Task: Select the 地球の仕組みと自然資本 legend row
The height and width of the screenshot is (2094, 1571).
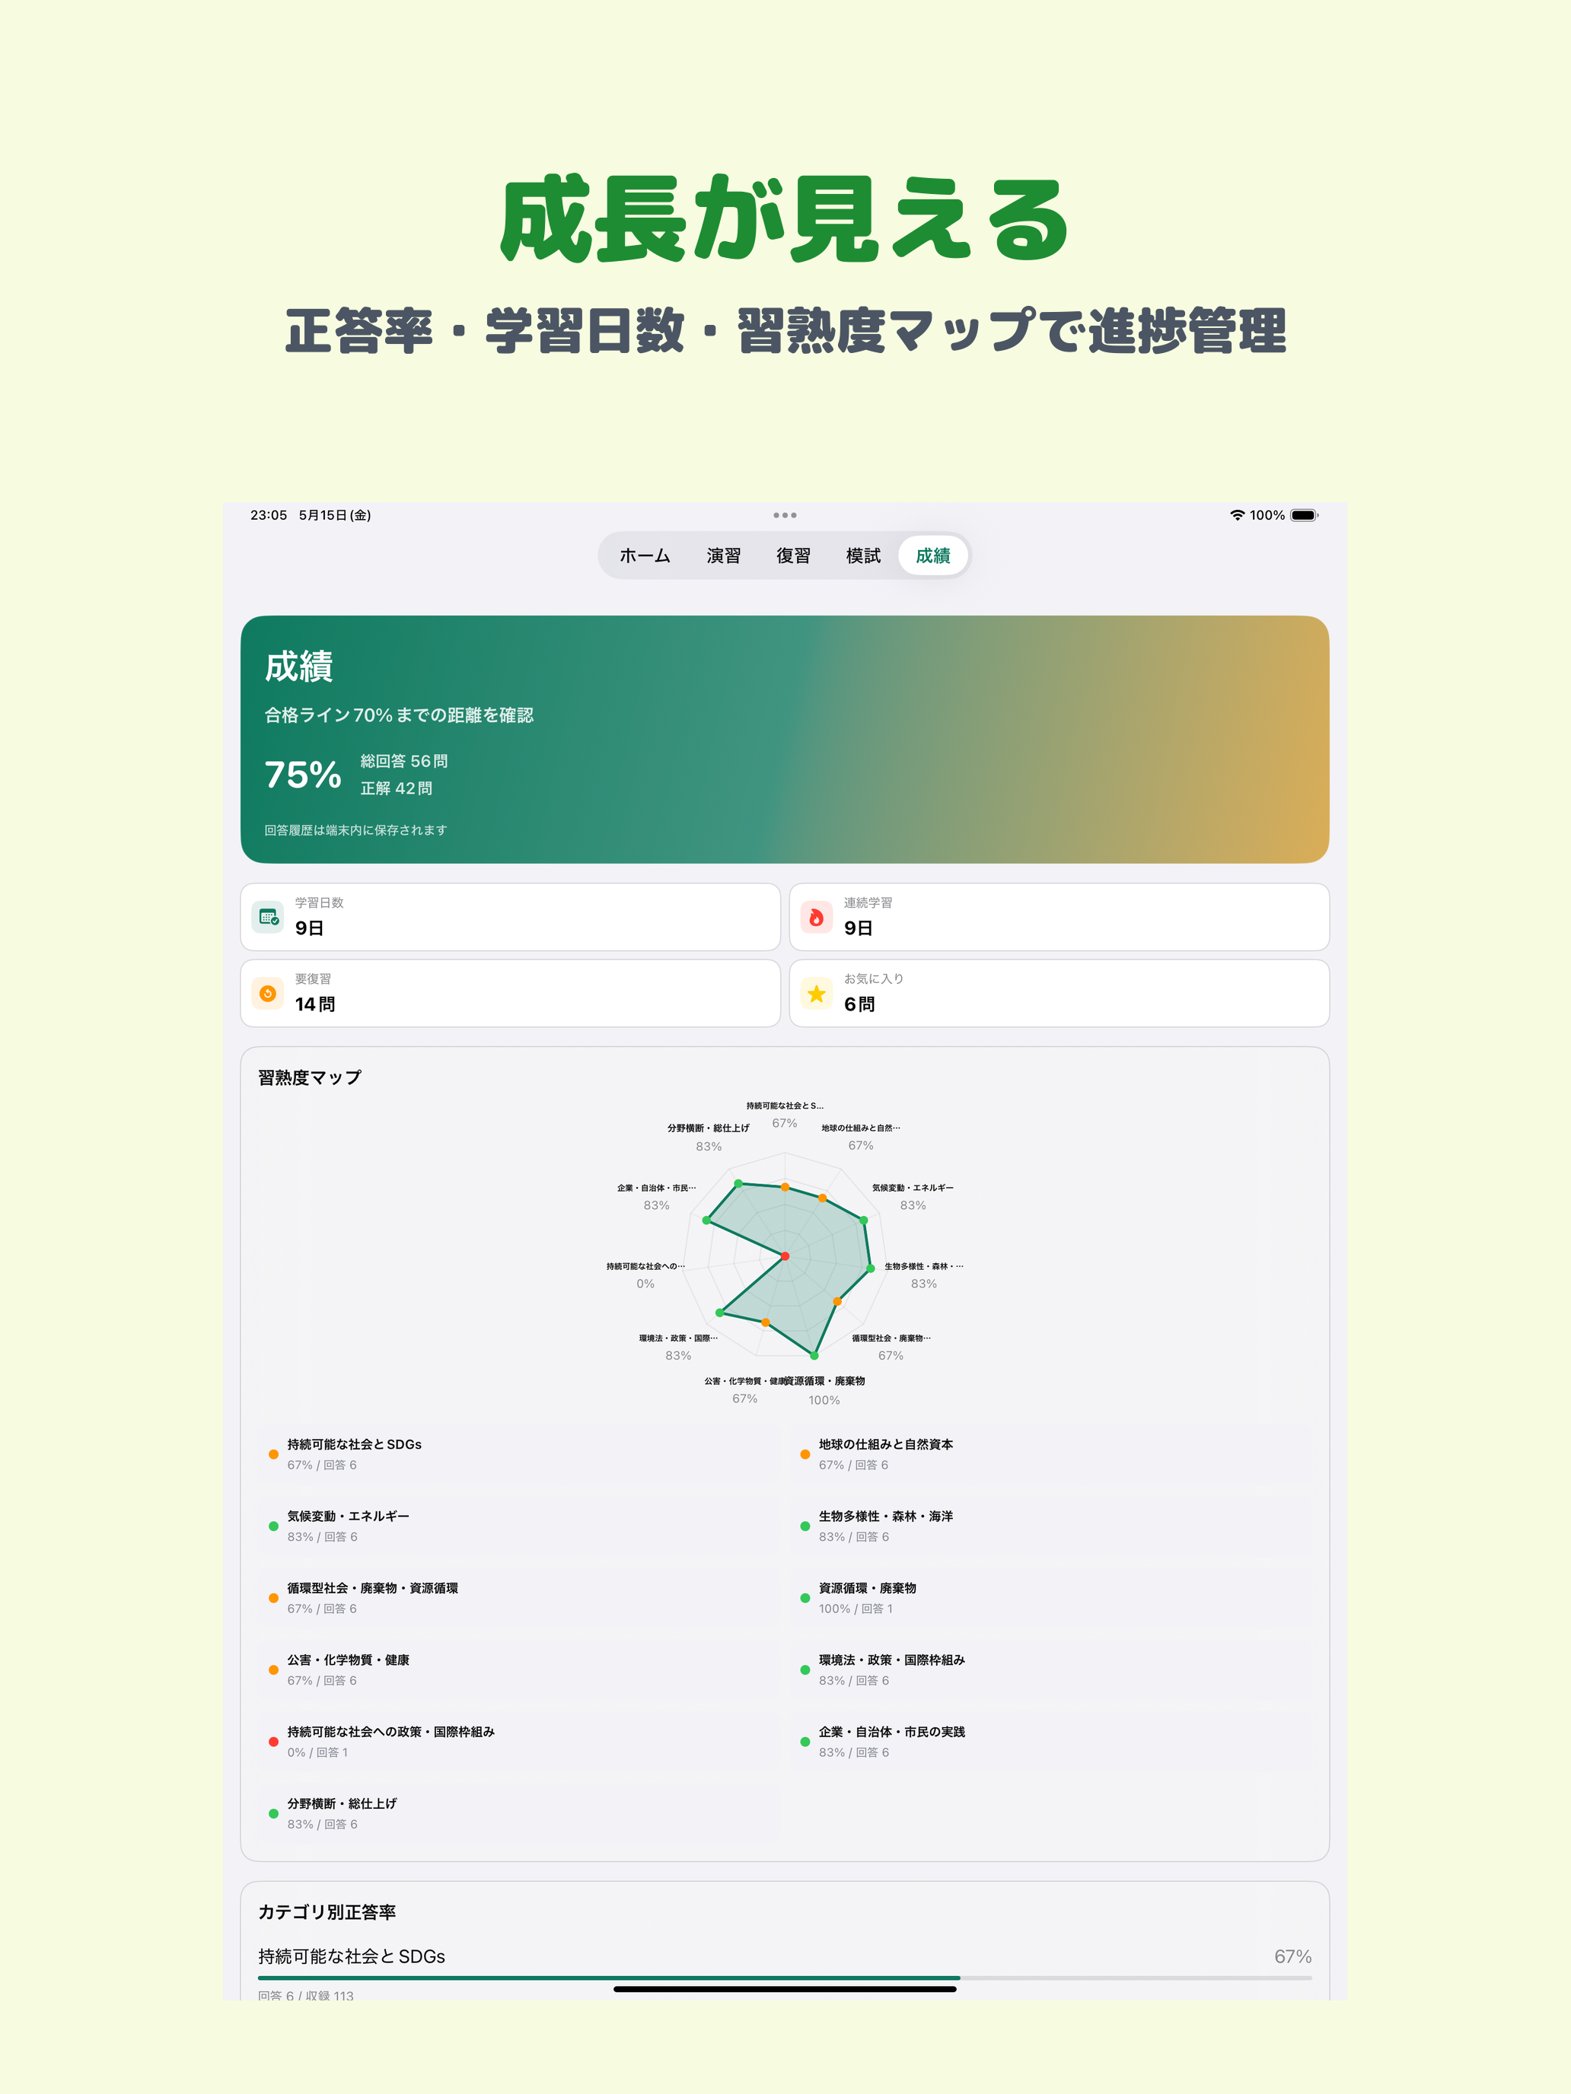Action: tap(1053, 1454)
